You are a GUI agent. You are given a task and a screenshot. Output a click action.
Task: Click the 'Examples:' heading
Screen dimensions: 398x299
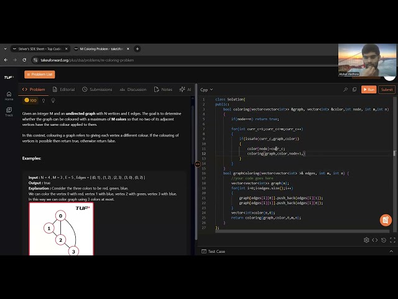tap(32, 158)
